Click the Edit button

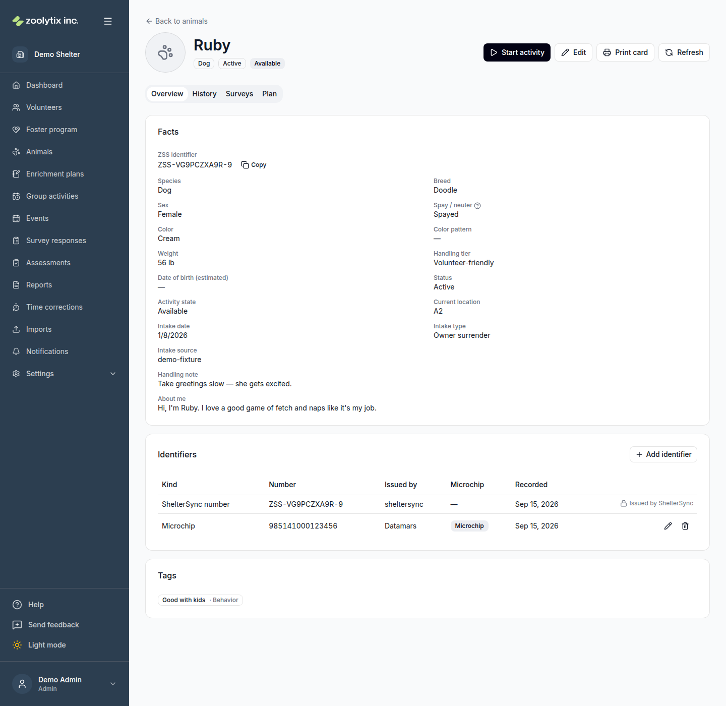click(573, 52)
